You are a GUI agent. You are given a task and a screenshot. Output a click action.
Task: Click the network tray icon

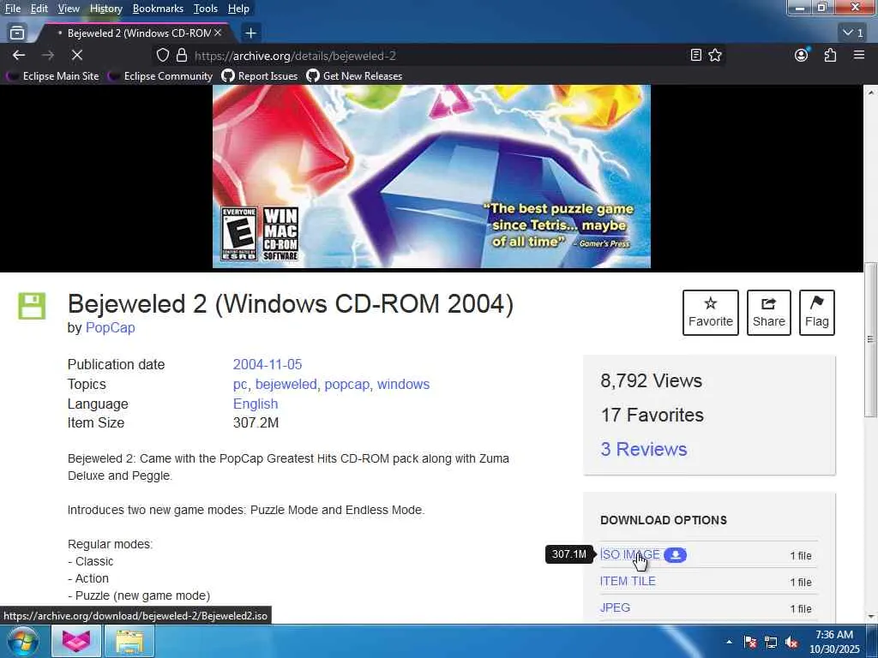coord(771,642)
